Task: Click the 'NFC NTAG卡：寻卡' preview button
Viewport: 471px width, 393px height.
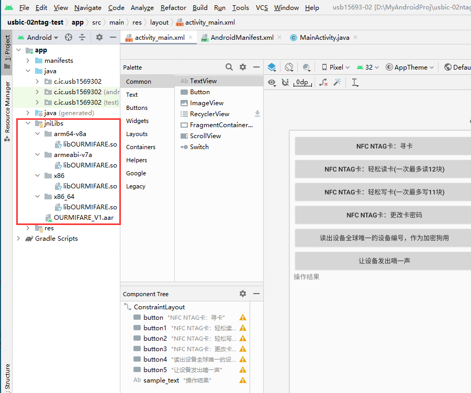Action: pyautogui.click(x=383, y=146)
